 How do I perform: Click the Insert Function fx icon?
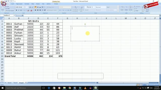click(x=22, y=15)
